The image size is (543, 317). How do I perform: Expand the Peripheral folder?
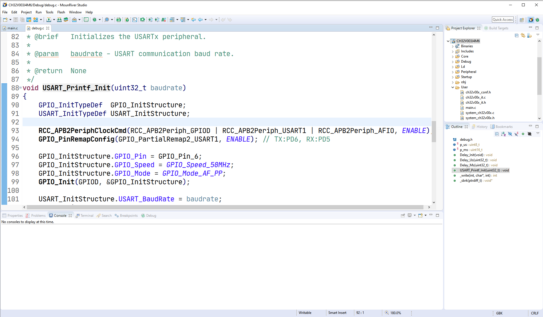point(453,72)
